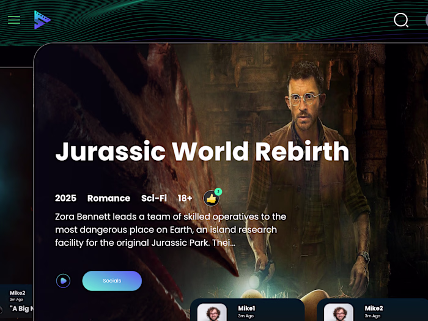Click the 2025 release year
Image resolution: width=428 pixels, height=321 pixels.
pos(66,198)
